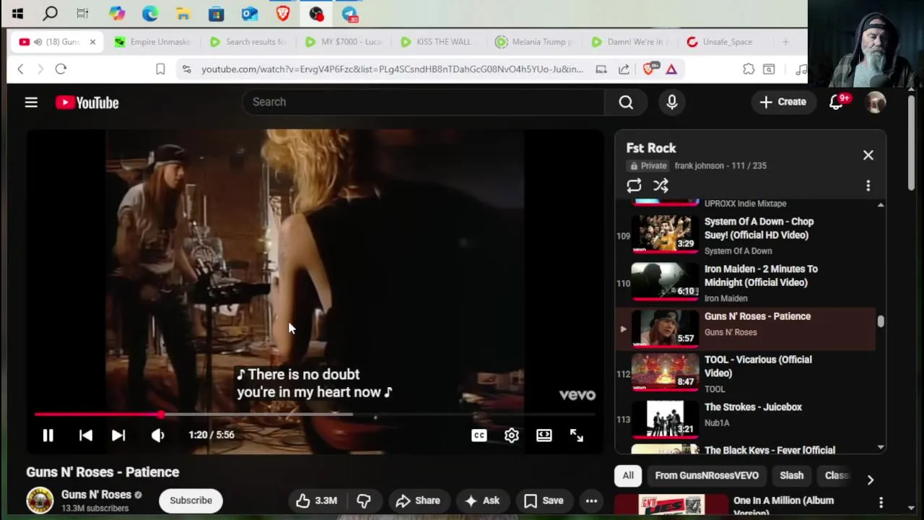Click the Create button
This screenshot has height=520, width=924.
[783, 102]
